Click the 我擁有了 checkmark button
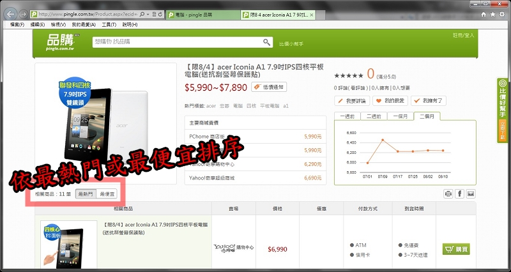 point(429,101)
